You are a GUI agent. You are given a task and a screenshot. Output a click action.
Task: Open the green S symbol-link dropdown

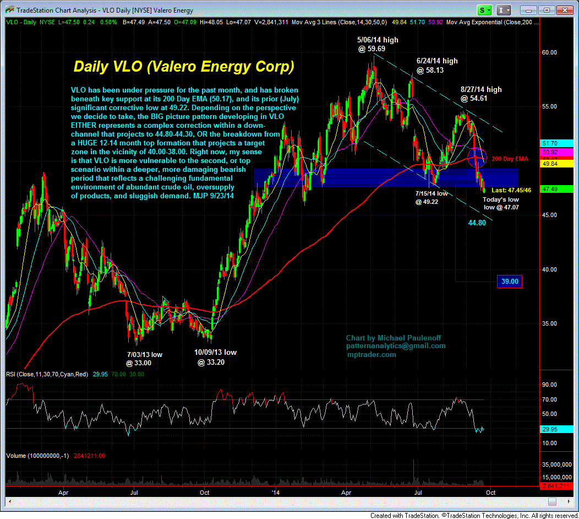click(484, 10)
